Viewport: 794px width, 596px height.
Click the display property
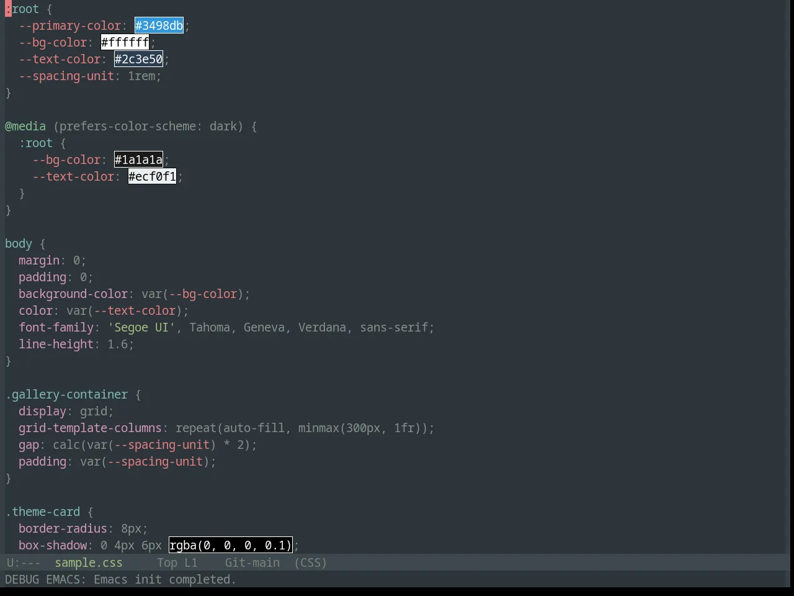[42, 411]
